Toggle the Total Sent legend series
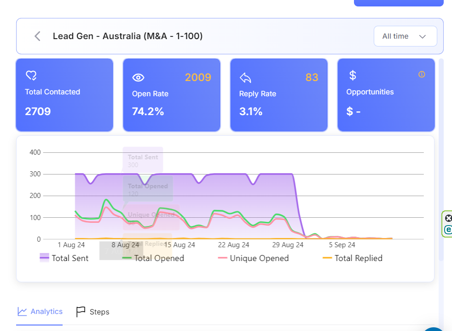This screenshot has height=331, width=452. (64, 258)
